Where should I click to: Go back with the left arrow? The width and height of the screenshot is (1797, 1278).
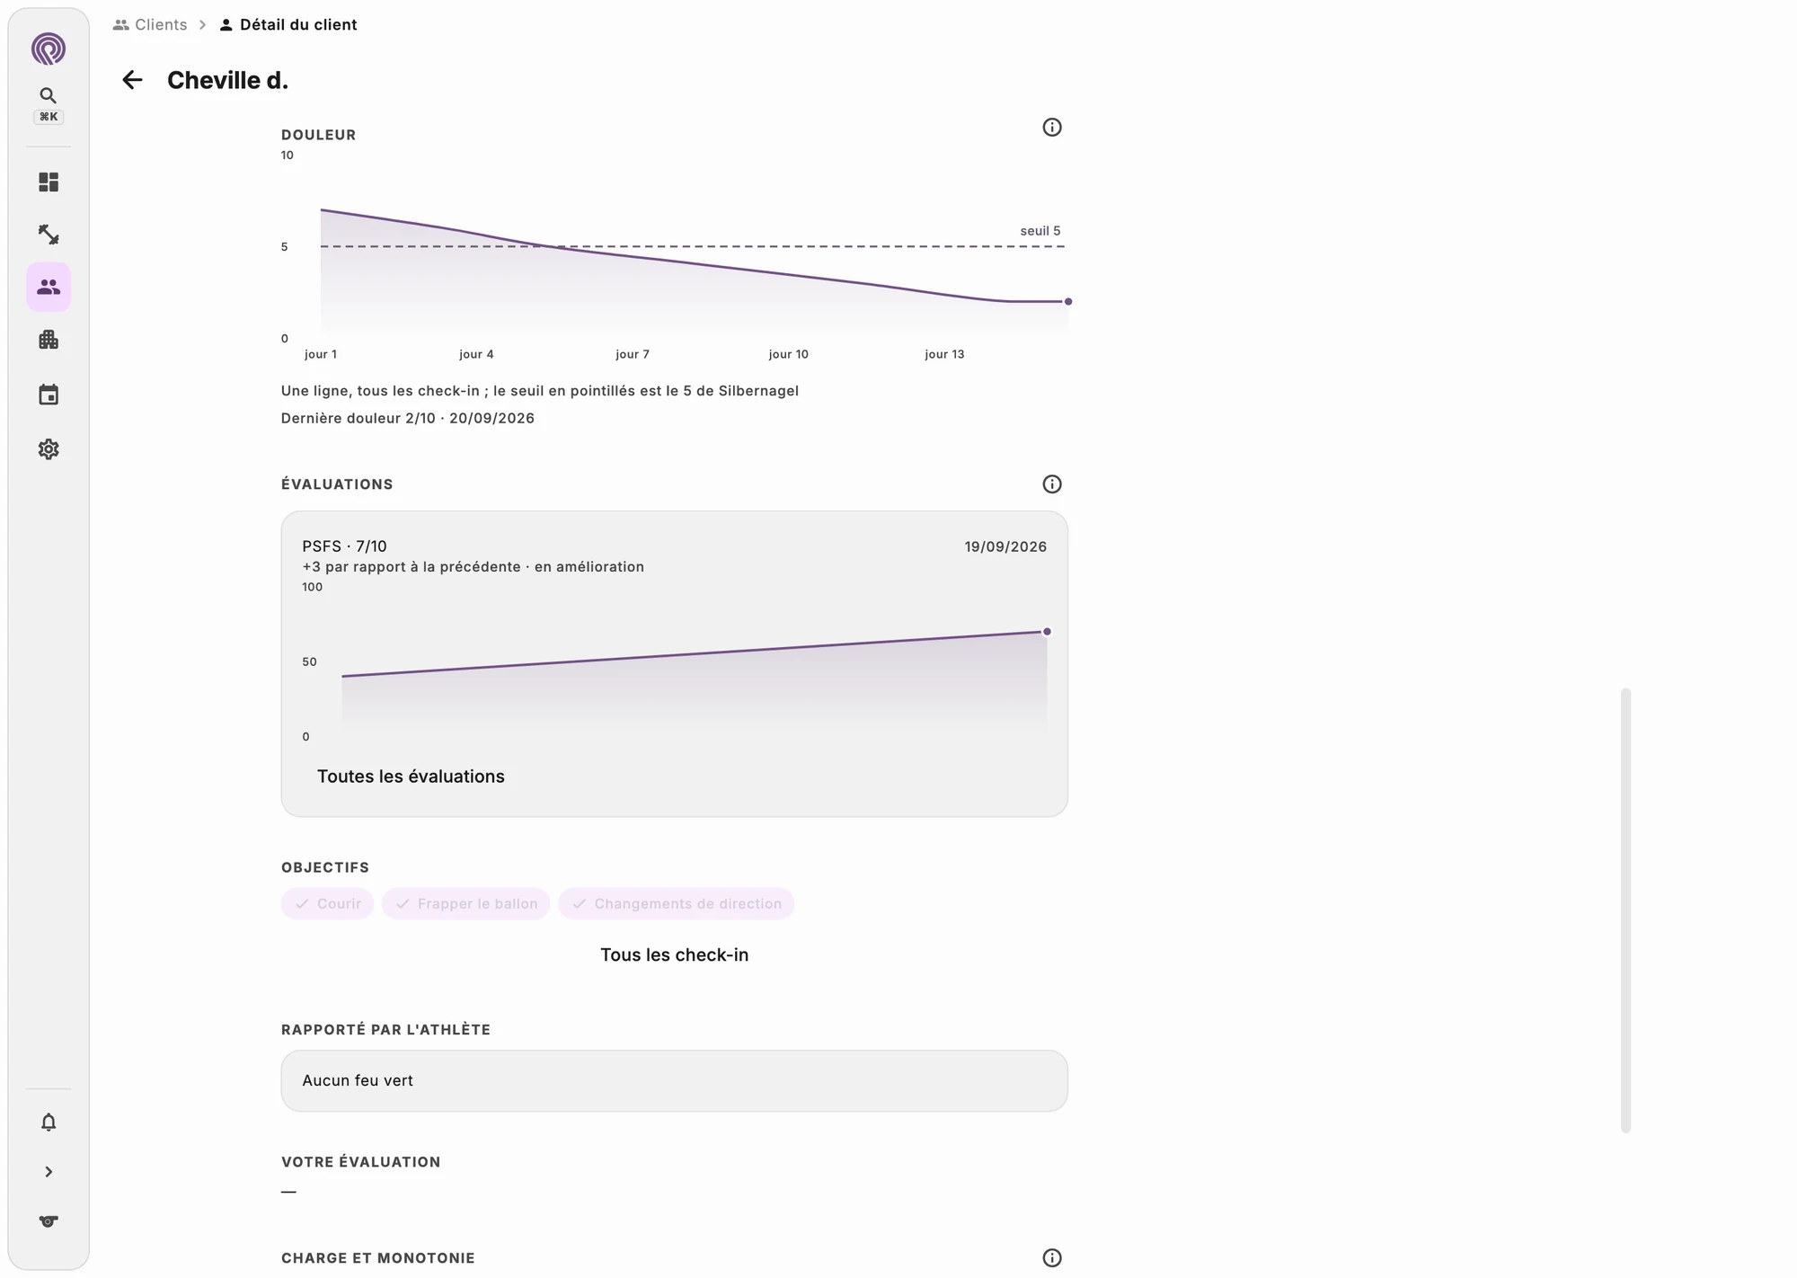click(x=132, y=80)
